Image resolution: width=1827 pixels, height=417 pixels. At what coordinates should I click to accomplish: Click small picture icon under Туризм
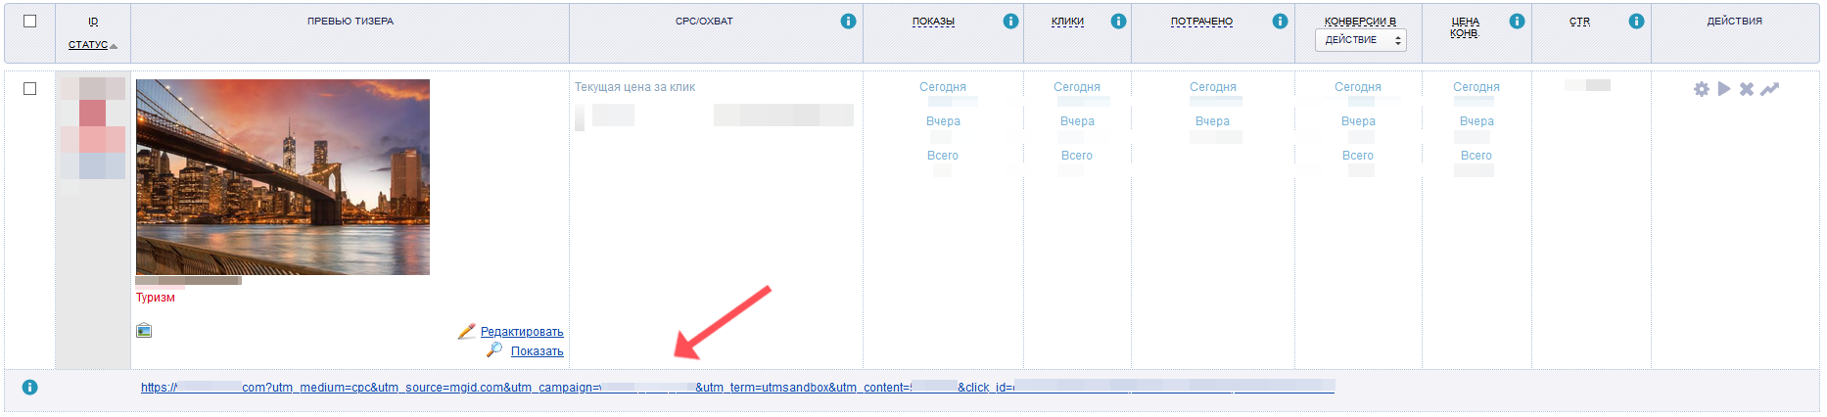[x=144, y=331]
